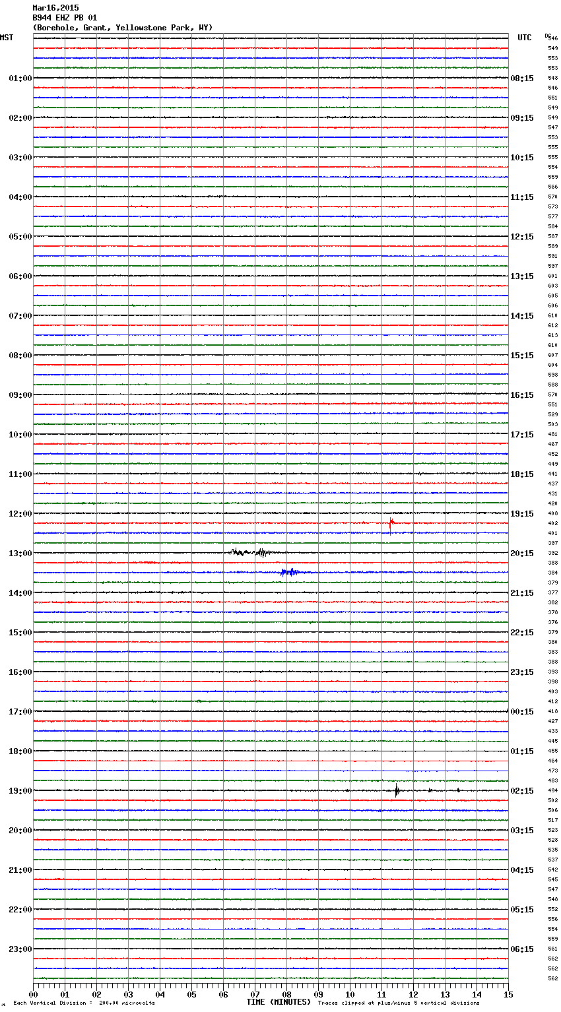The height and width of the screenshot is (1012, 561).
Task: Click the '(Borehole, Grant, Yellowstone Park, WY)' location line
Action: pos(123,28)
